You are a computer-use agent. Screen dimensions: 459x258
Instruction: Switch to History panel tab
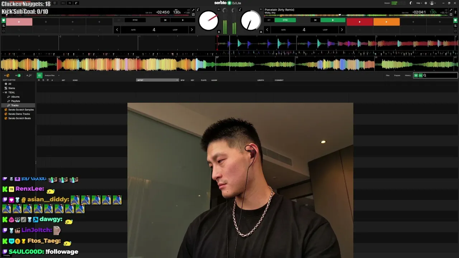[x=408, y=76]
